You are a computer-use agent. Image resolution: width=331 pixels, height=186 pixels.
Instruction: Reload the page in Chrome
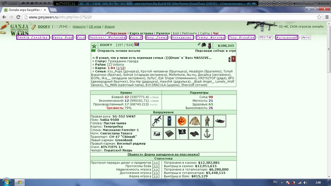coord(18,17)
